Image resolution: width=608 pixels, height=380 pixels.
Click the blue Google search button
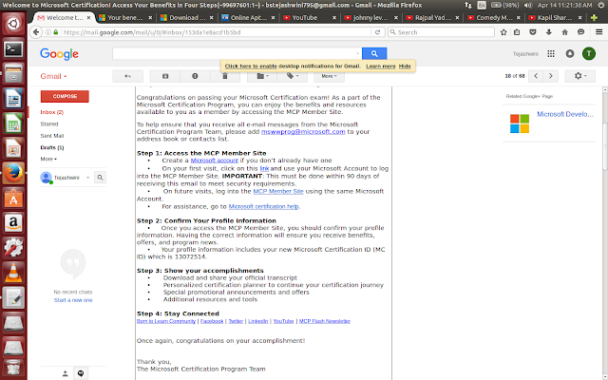click(x=374, y=53)
